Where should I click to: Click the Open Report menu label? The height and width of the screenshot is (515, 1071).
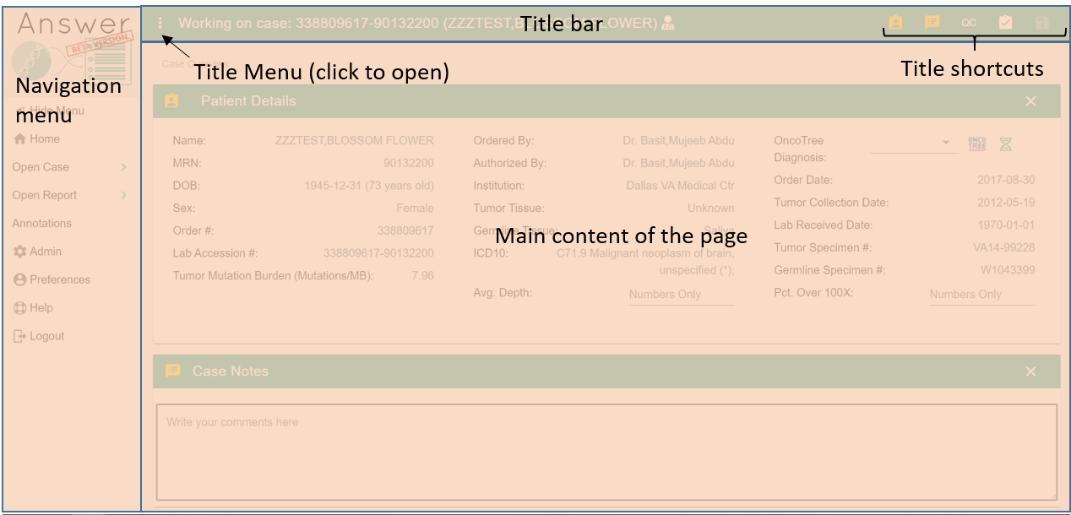click(x=44, y=195)
